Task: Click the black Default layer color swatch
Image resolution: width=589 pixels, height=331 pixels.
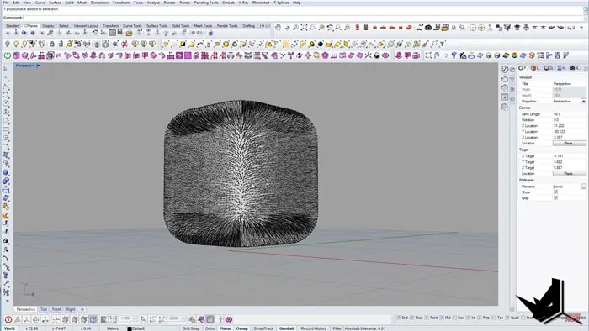Action: coord(130,328)
